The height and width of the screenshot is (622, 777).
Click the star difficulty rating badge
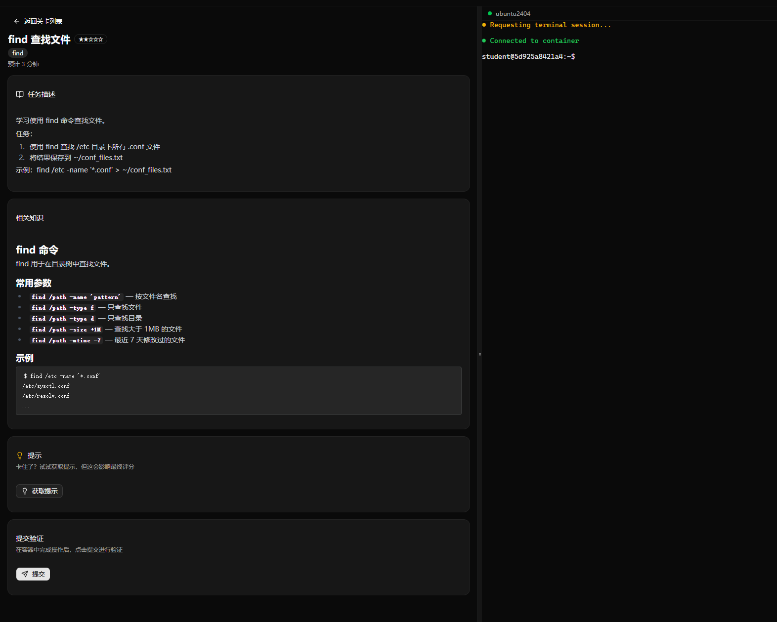pyautogui.click(x=91, y=40)
